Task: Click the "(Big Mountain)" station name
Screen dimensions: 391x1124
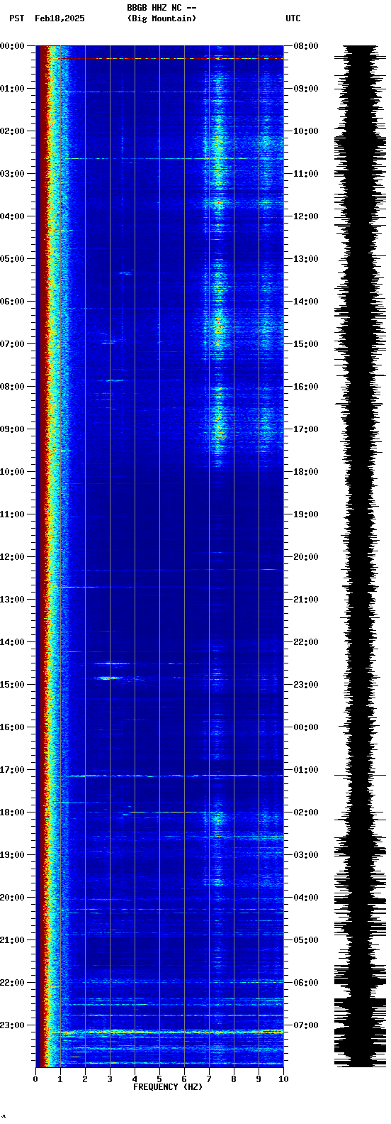Action: (161, 18)
